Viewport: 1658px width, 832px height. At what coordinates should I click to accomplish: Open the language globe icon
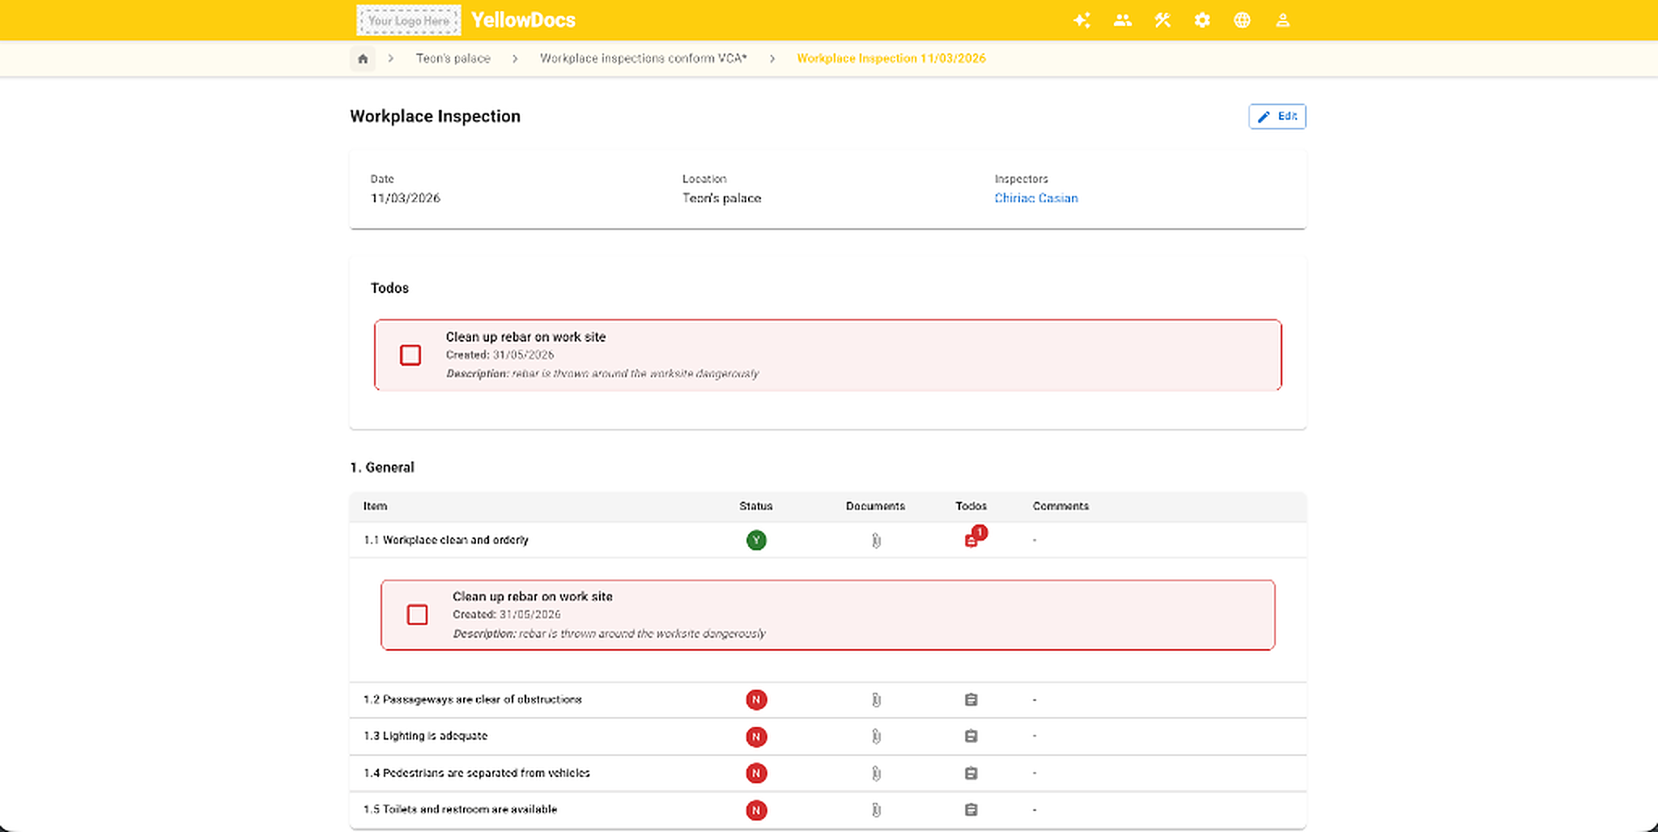[x=1242, y=20]
